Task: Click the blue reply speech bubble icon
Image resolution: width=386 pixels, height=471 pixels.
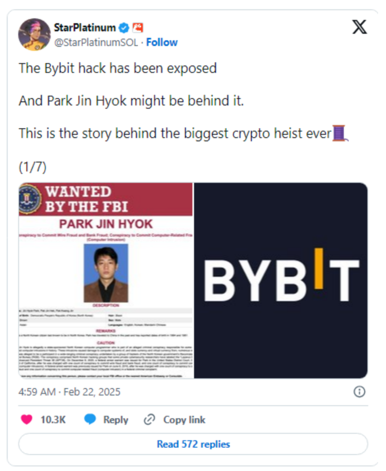Action: click(90, 419)
